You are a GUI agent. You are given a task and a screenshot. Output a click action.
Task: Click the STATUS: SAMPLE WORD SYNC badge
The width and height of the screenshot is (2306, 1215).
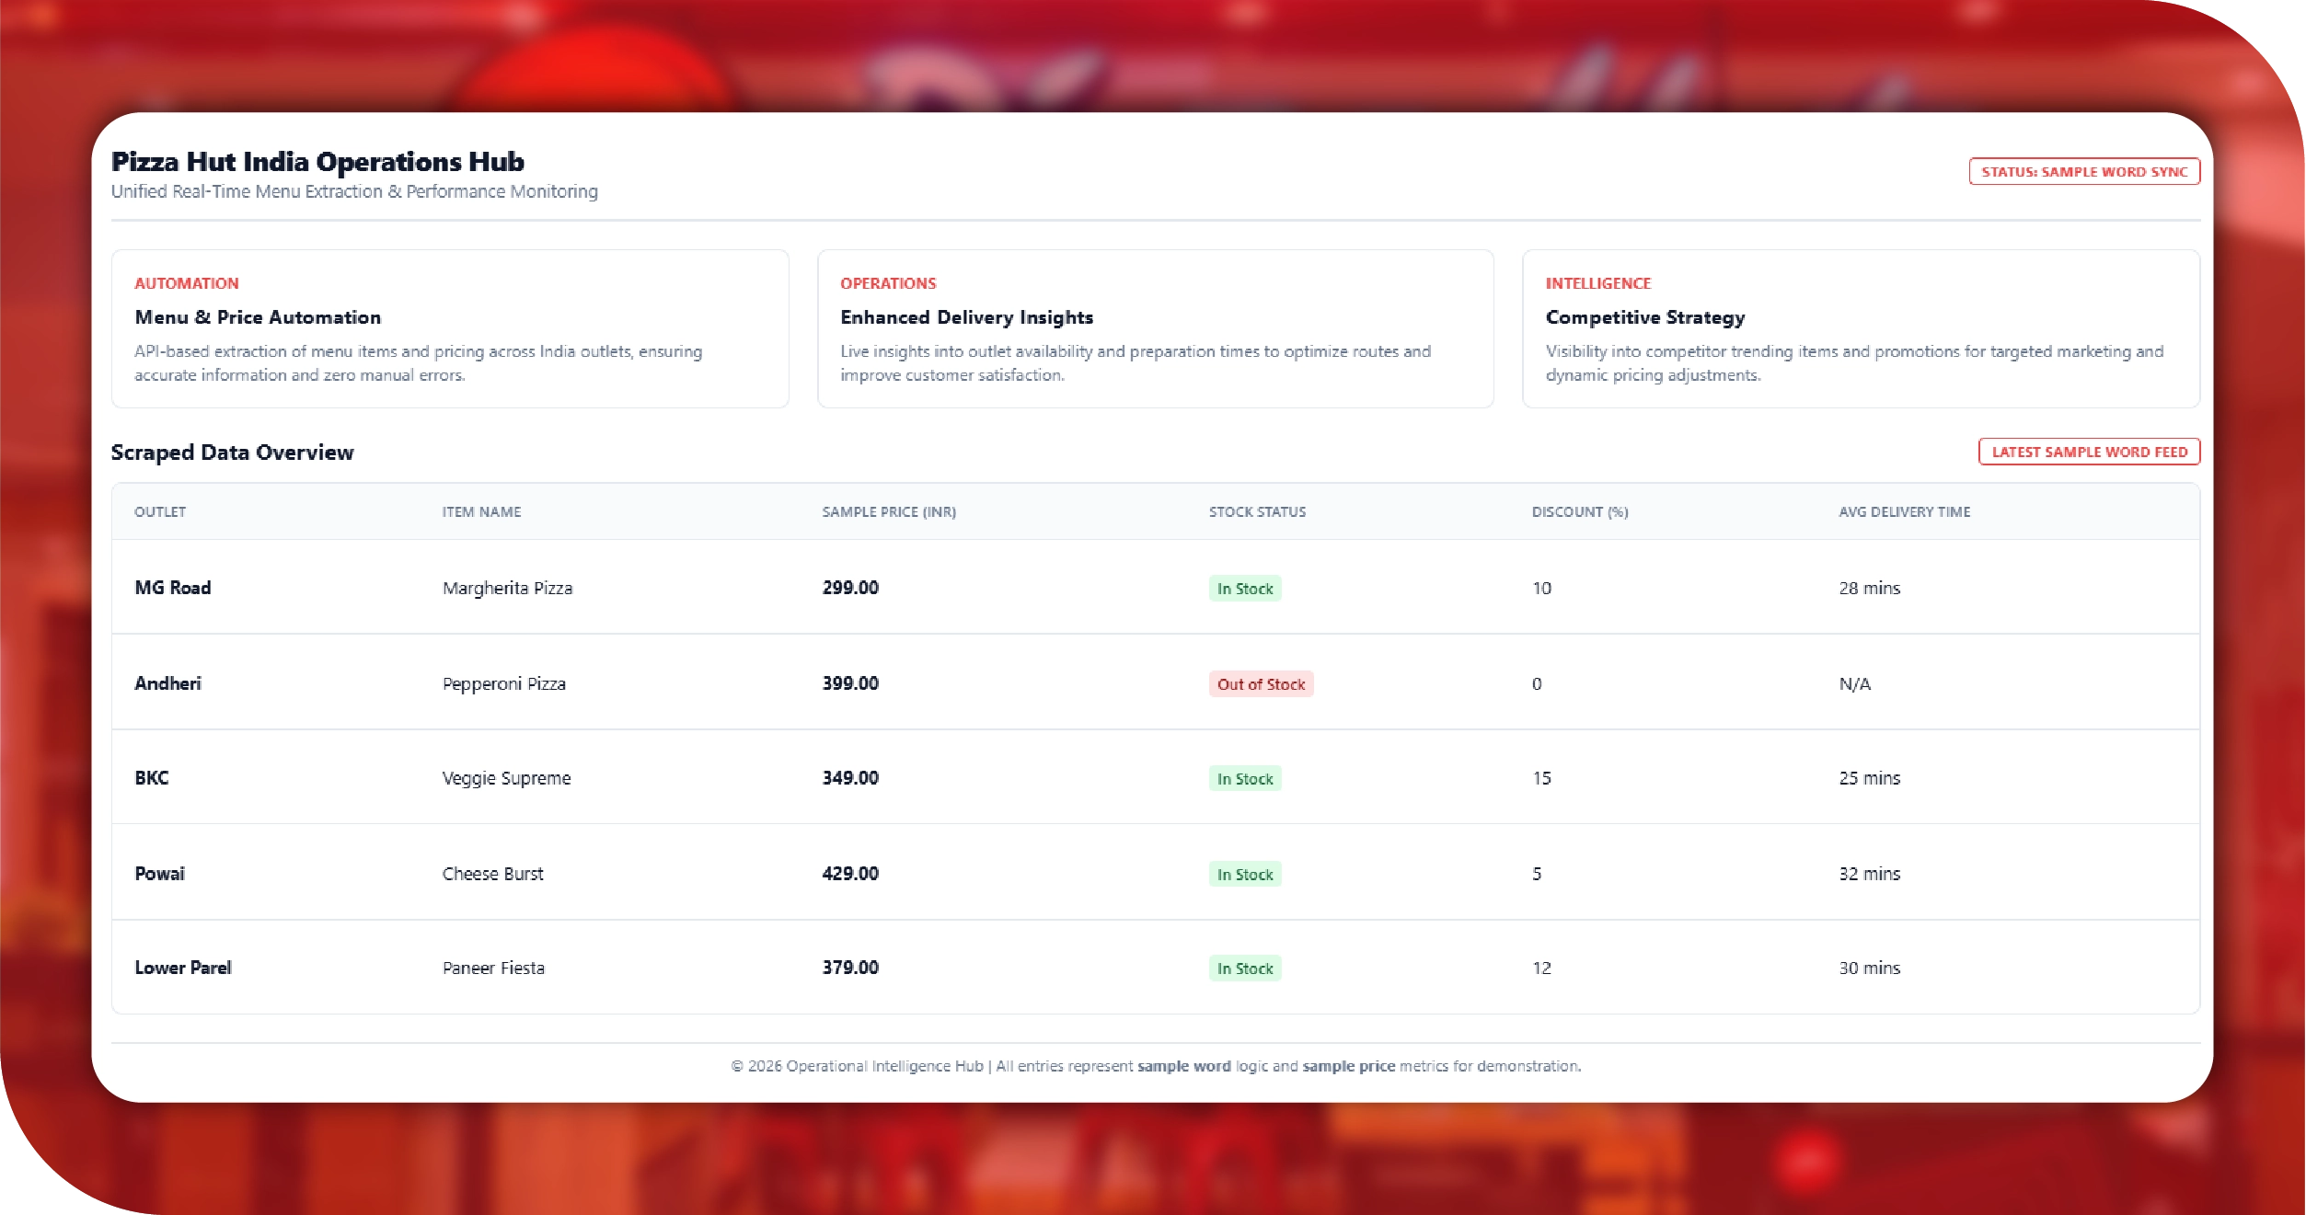coord(2083,172)
